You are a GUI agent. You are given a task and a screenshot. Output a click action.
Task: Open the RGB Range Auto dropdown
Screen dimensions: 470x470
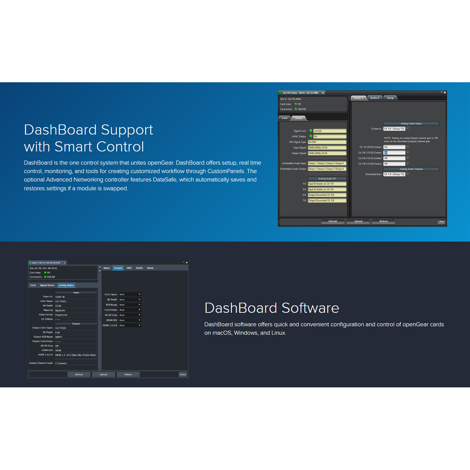coord(139,305)
